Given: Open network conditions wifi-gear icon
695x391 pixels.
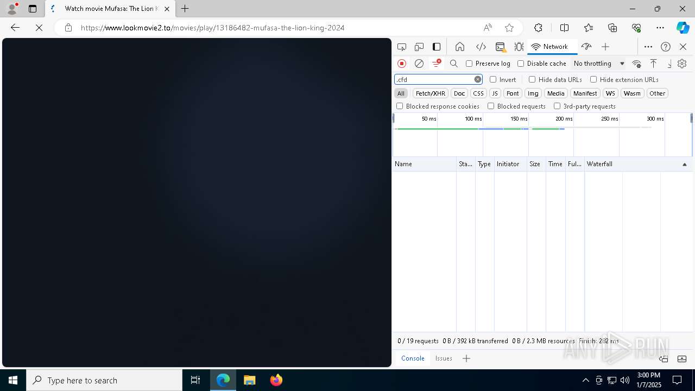Looking at the screenshot, I should tap(637, 64).
